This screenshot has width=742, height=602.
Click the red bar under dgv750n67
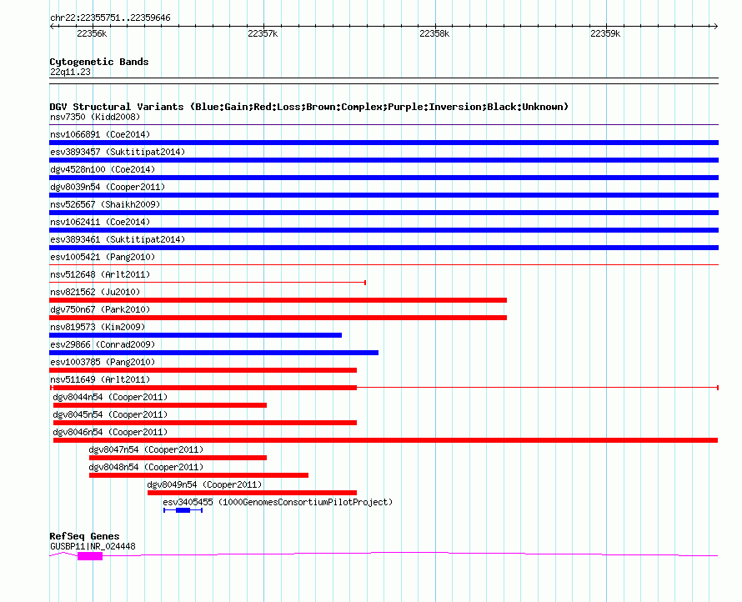278,318
